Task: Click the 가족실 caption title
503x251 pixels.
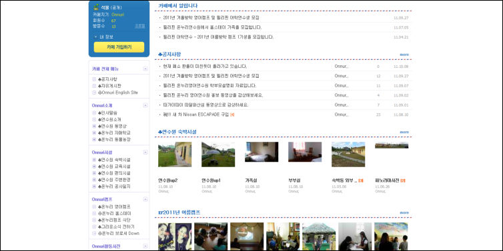Action: (251, 180)
